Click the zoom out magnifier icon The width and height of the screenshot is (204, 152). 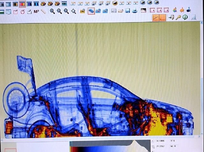(x=59, y=11)
